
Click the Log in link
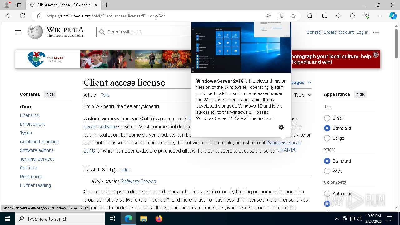click(x=362, y=32)
